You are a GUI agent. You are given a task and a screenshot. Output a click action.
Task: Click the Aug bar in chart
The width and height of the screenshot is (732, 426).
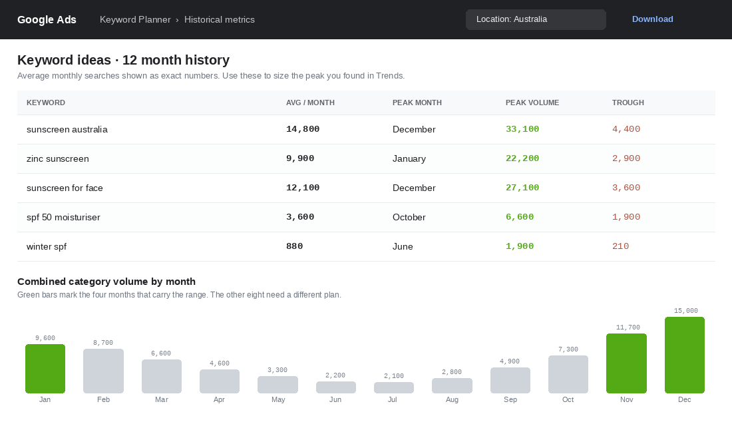pyautogui.click(x=452, y=386)
